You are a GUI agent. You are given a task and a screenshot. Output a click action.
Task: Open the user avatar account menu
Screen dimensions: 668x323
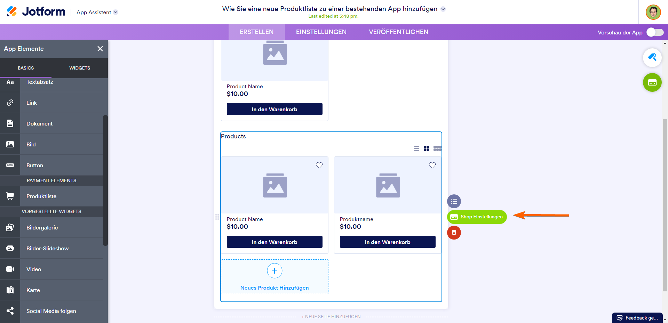[x=653, y=13]
